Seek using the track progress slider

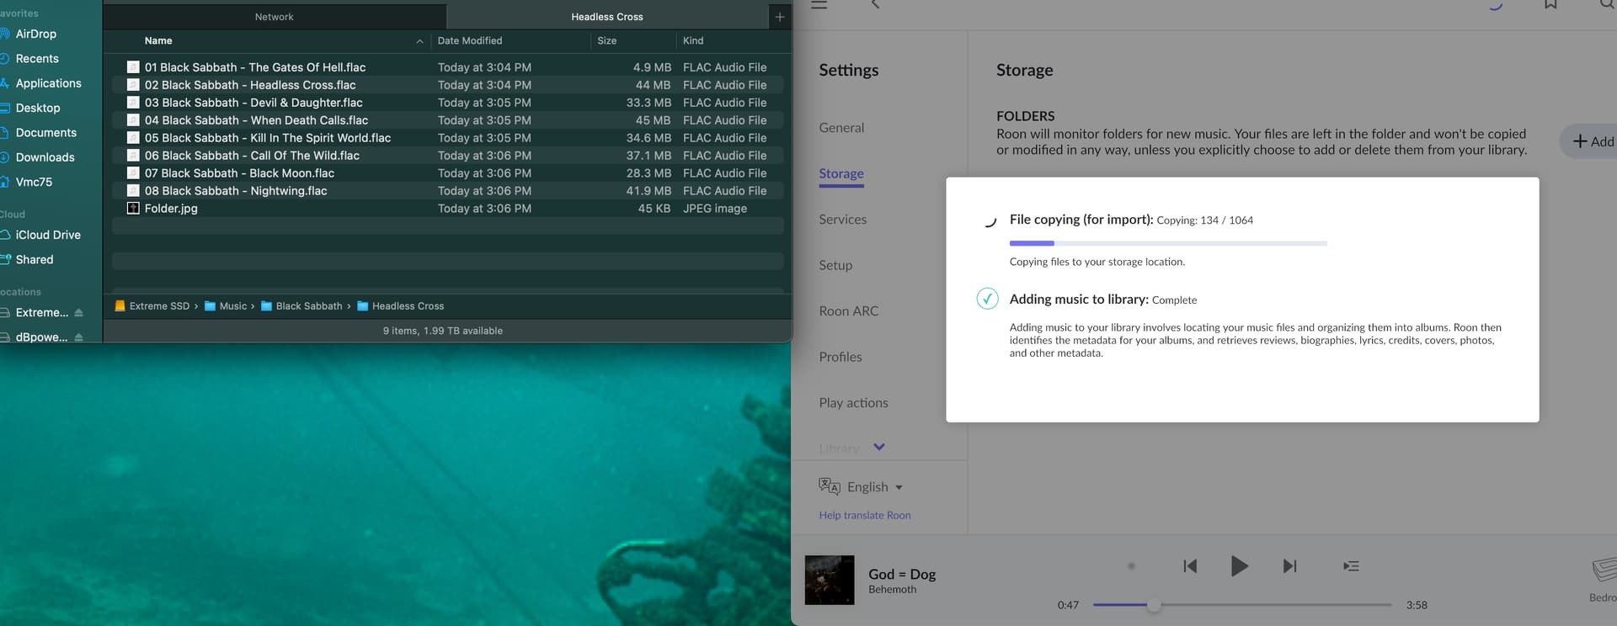tap(1155, 605)
